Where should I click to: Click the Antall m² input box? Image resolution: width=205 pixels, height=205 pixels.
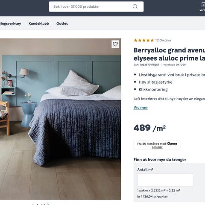(x=165, y=180)
